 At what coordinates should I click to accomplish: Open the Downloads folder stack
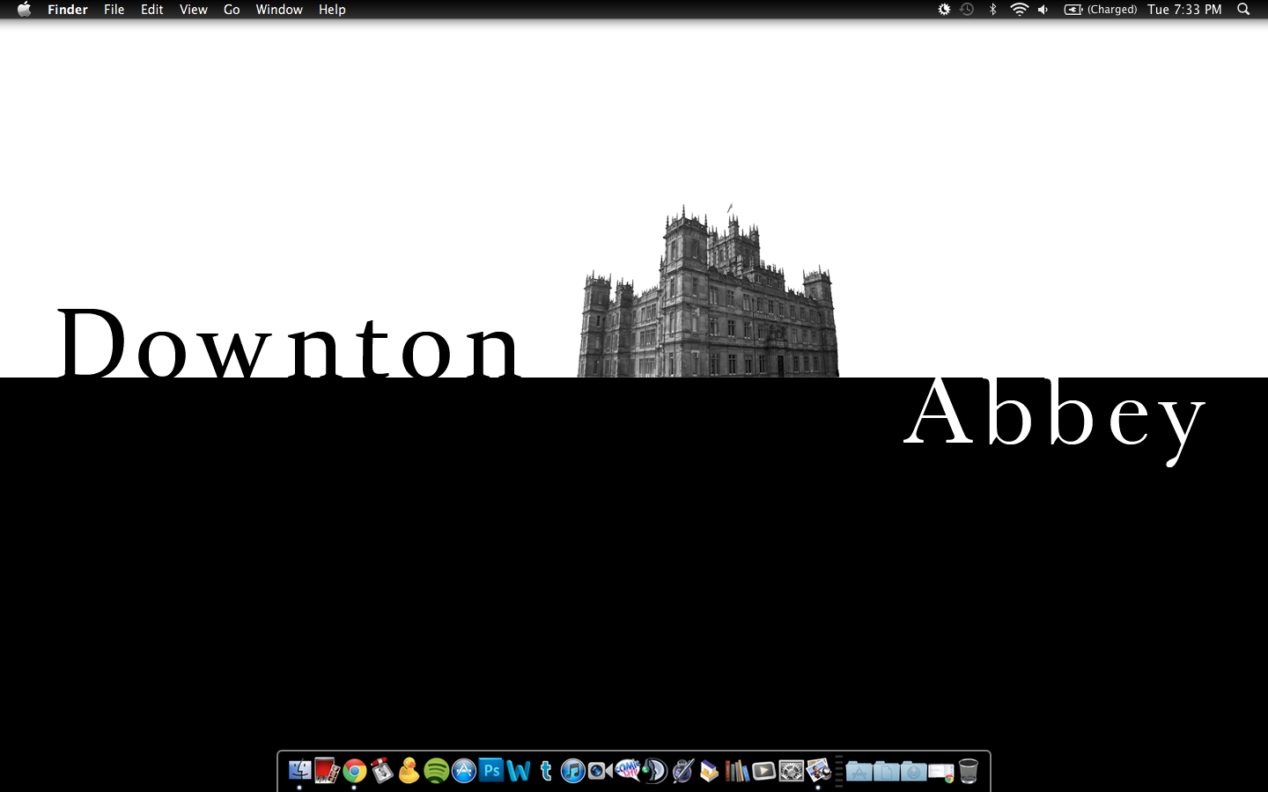(913, 772)
